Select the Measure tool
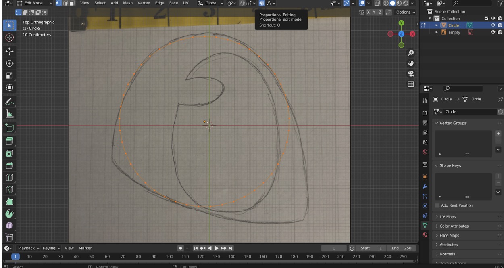This screenshot has width=504, height=268. click(x=10, y=114)
